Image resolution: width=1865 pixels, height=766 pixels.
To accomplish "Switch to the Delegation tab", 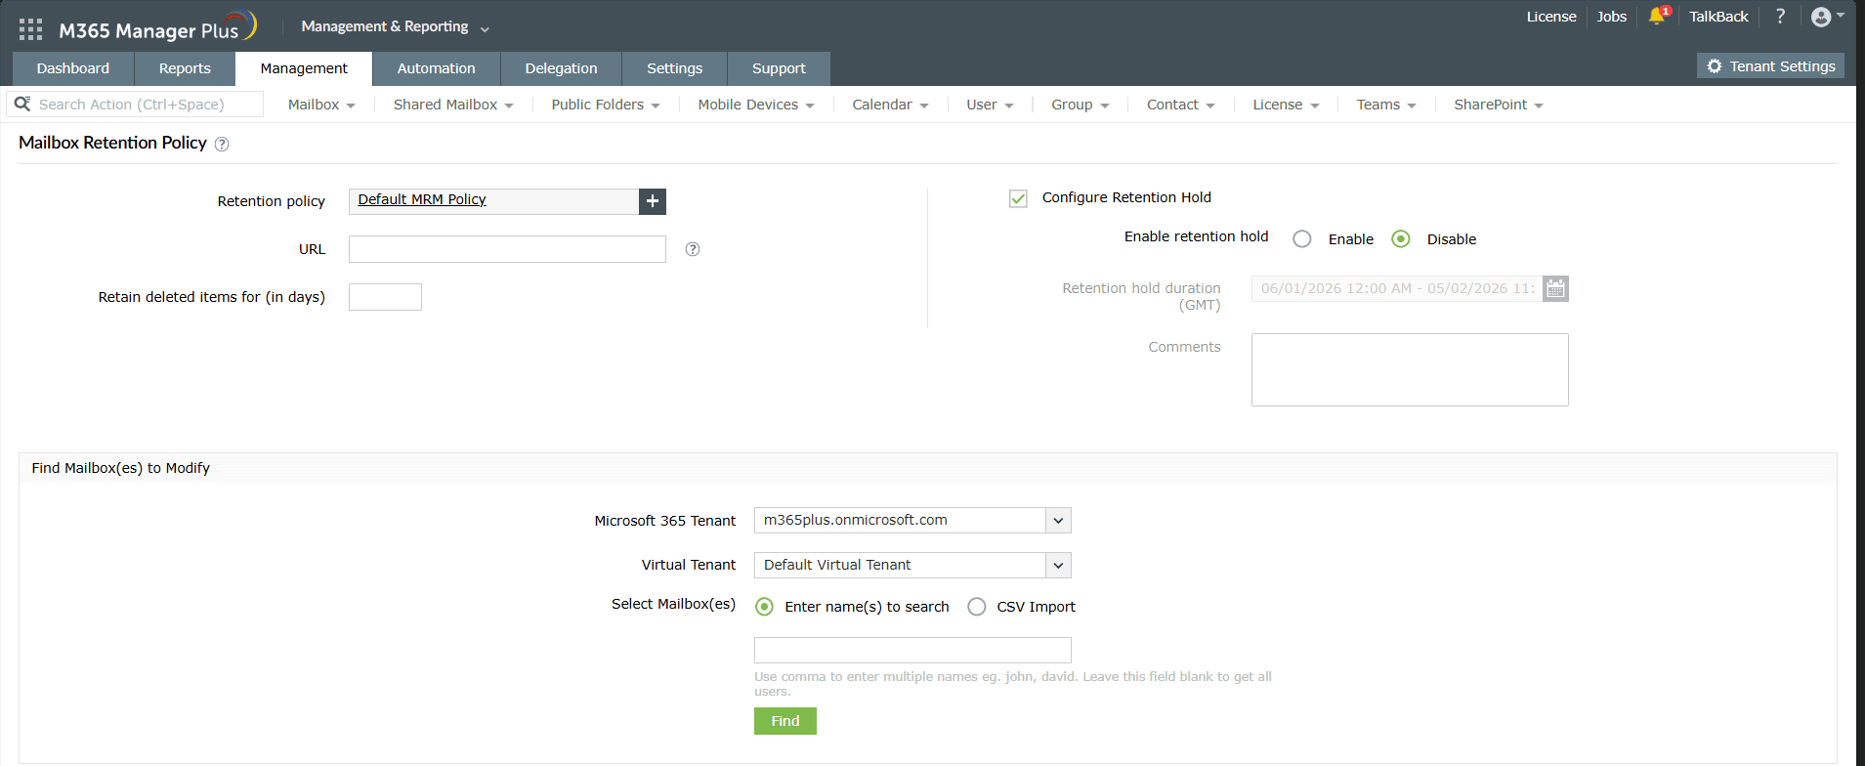I will click(x=561, y=68).
